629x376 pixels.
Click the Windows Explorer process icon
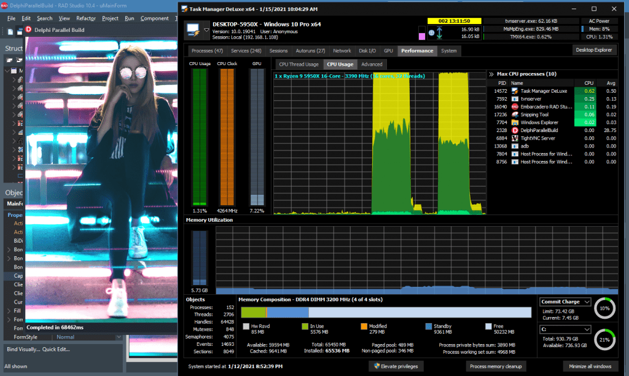[515, 122]
